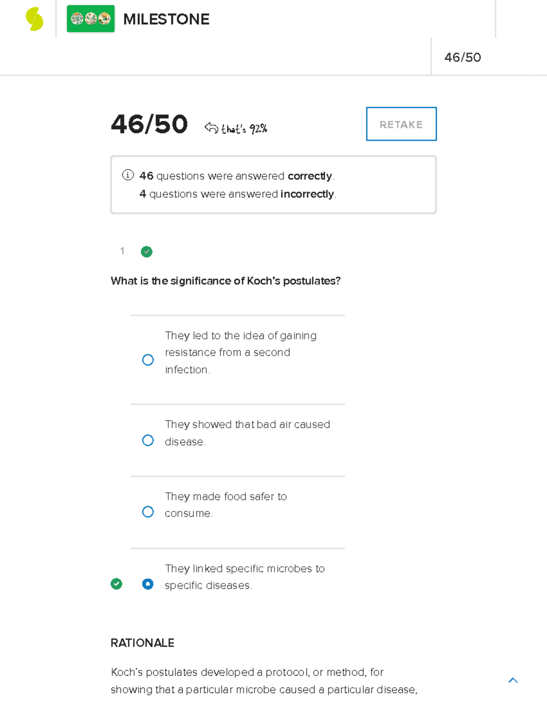Click the question 1 number label
Image resolution: width=547 pixels, height=708 pixels.
point(122,251)
